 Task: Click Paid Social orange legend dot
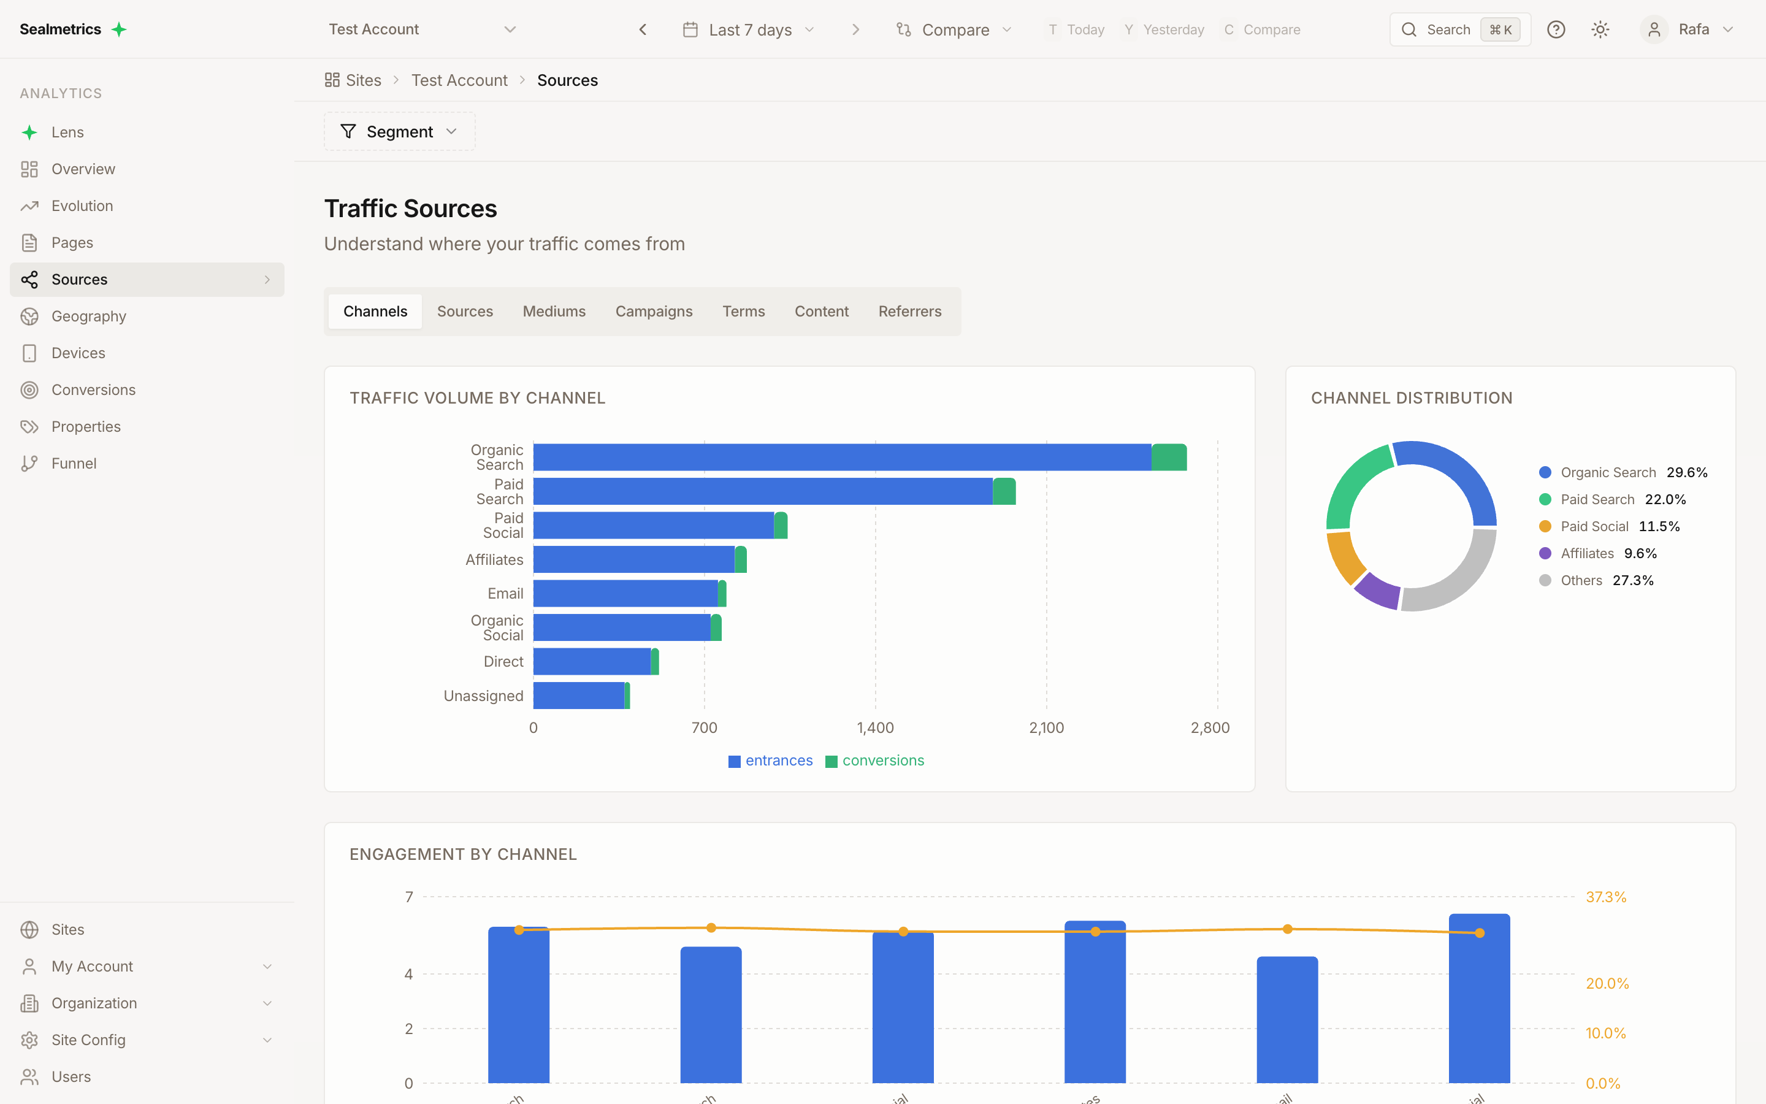click(x=1545, y=526)
